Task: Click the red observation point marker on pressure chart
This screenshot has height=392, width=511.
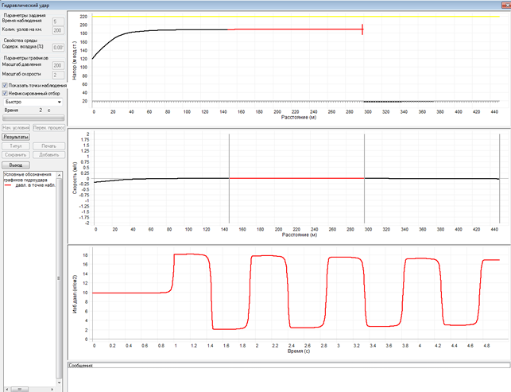Action: pyautogui.click(x=362, y=29)
